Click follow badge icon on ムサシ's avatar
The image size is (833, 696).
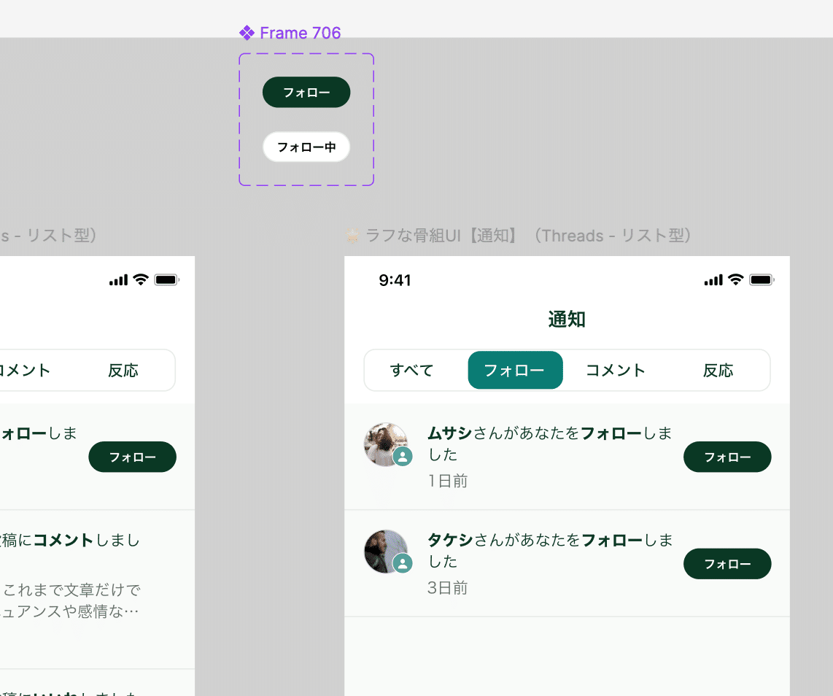pos(403,457)
